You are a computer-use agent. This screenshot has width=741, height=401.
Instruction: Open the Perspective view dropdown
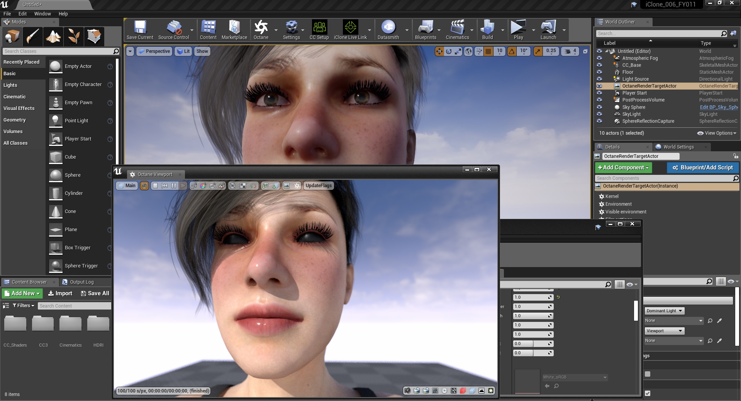click(154, 51)
